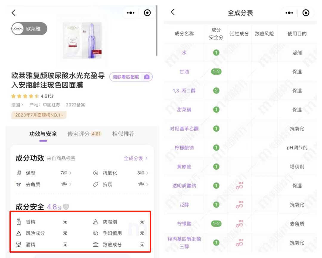
Task: Open the 透明质酸钠 ingredient entry
Action: coord(184,186)
